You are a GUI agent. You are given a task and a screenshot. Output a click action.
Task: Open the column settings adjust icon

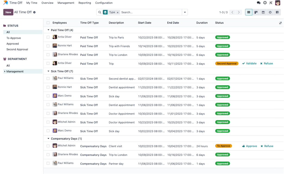click(280, 23)
